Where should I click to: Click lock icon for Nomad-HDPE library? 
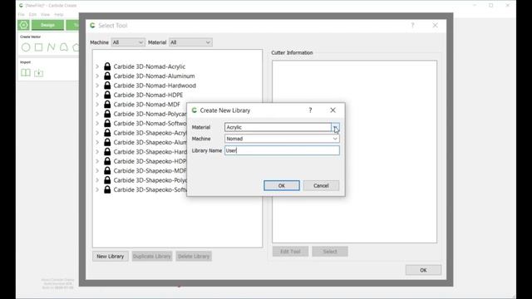tap(107, 95)
